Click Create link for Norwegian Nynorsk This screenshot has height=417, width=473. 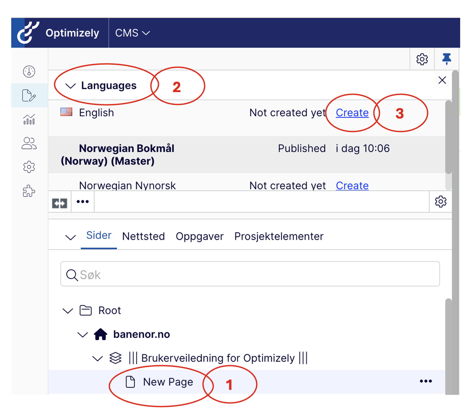point(352,185)
